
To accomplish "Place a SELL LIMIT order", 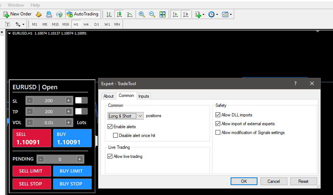I will pos(32,171).
